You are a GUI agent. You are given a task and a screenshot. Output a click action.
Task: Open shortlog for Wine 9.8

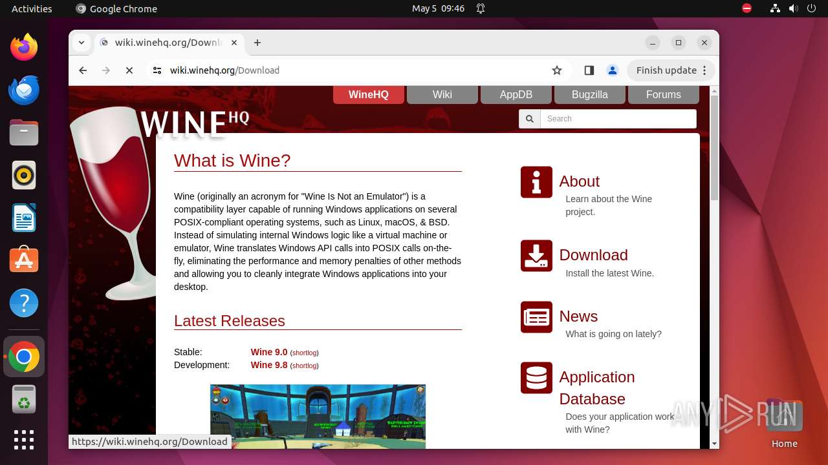tap(305, 366)
